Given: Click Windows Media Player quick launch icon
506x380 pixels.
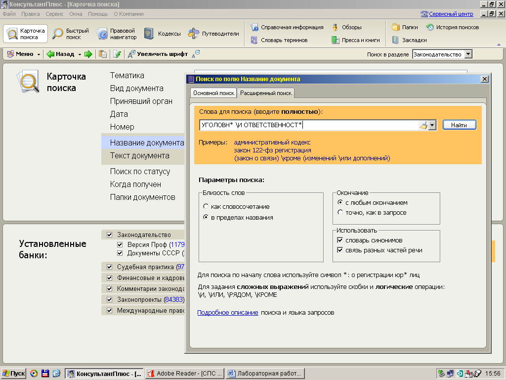Looking at the screenshot, I should tap(34, 374).
